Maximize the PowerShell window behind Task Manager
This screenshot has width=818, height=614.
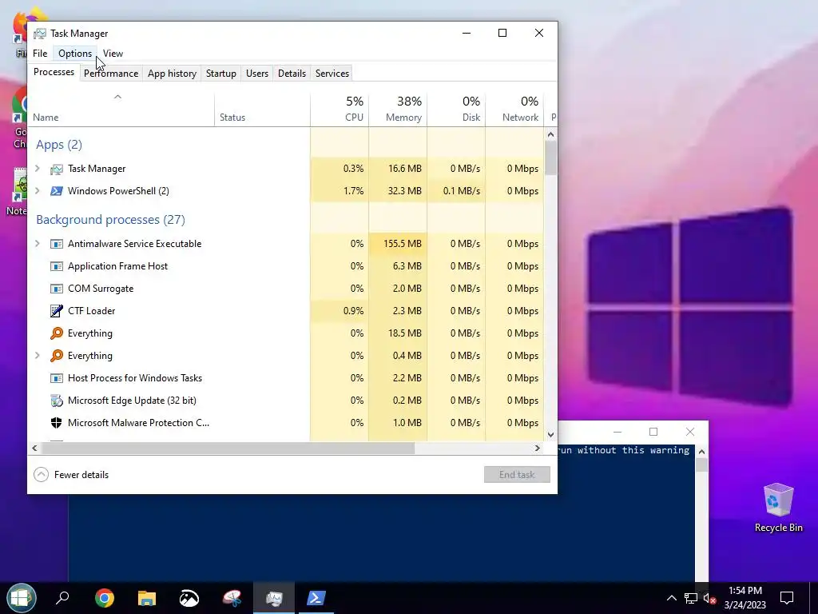coord(653,432)
